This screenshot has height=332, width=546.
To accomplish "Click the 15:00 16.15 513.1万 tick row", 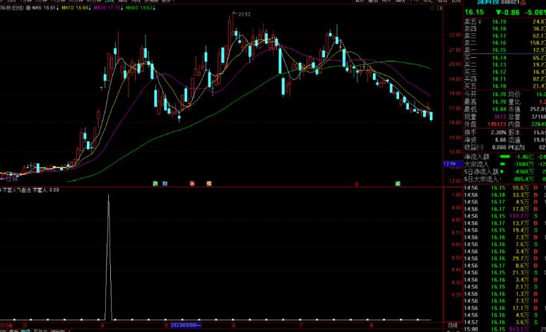I will pyautogui.click(x=505, y=329).
